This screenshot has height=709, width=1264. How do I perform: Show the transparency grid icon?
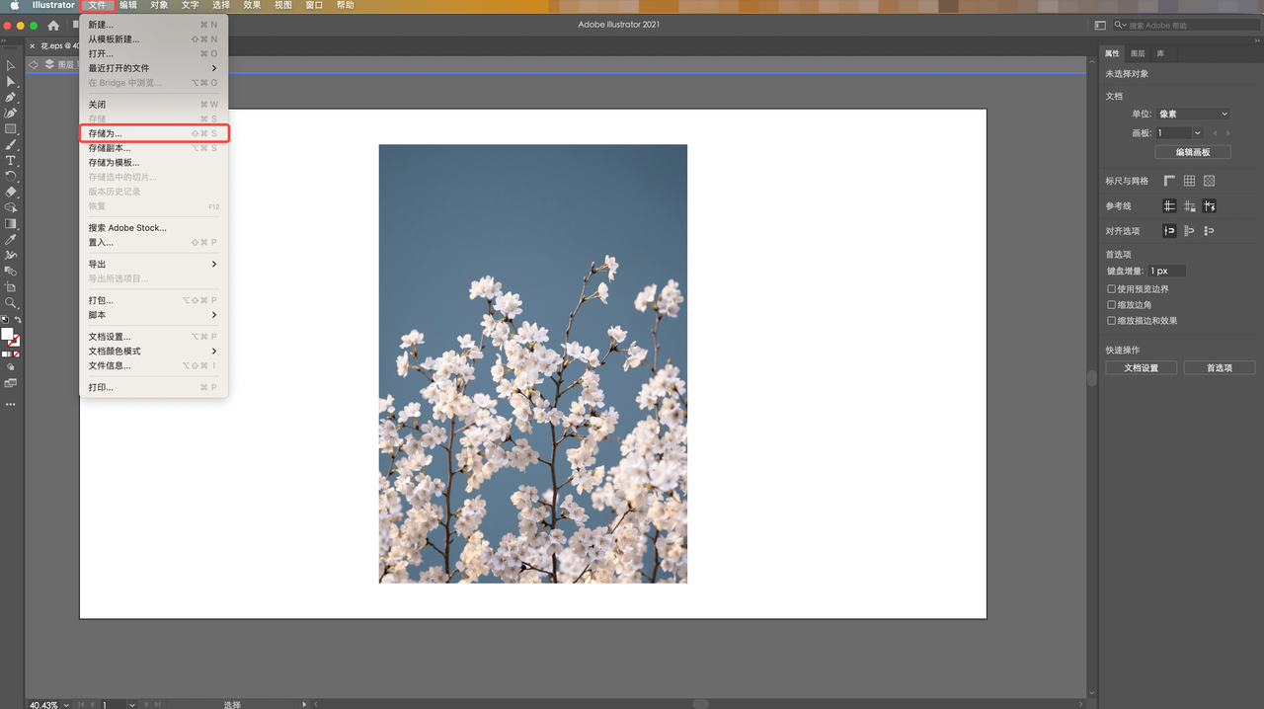coord(1209,181)
